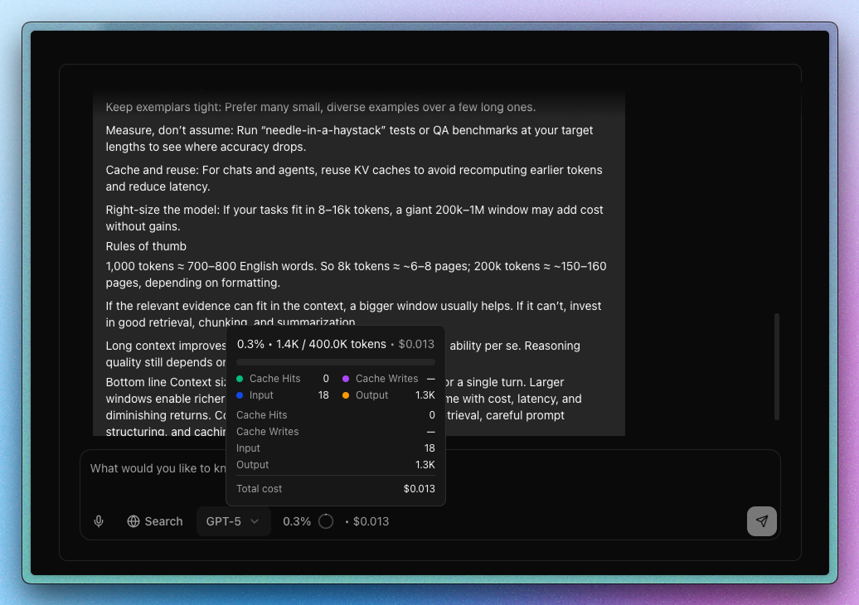
Task: Click the microphone voice input icon
Action: coord(99,521)
